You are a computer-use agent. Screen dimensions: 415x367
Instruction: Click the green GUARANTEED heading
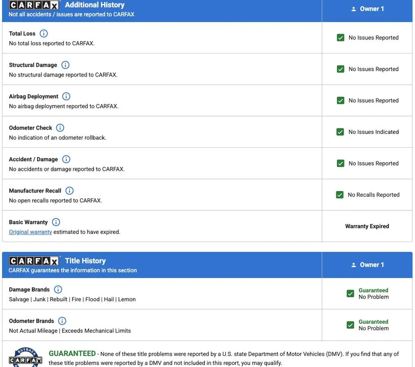tap(72, 354)
